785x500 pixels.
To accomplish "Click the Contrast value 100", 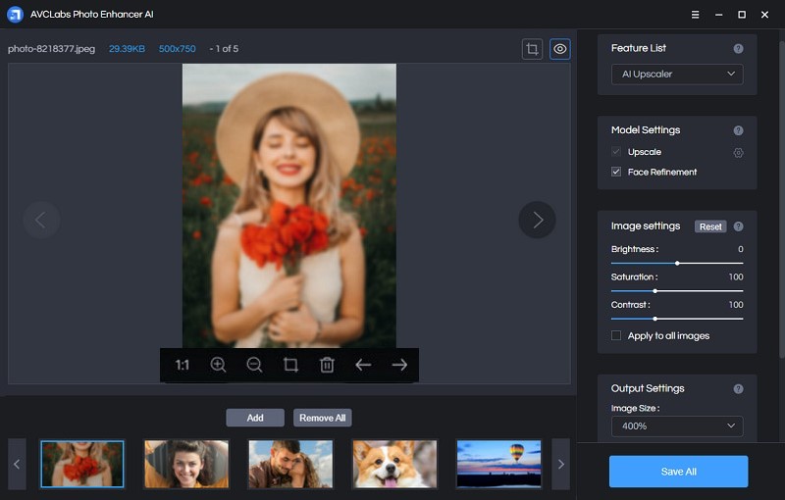I will coord(736,305).
